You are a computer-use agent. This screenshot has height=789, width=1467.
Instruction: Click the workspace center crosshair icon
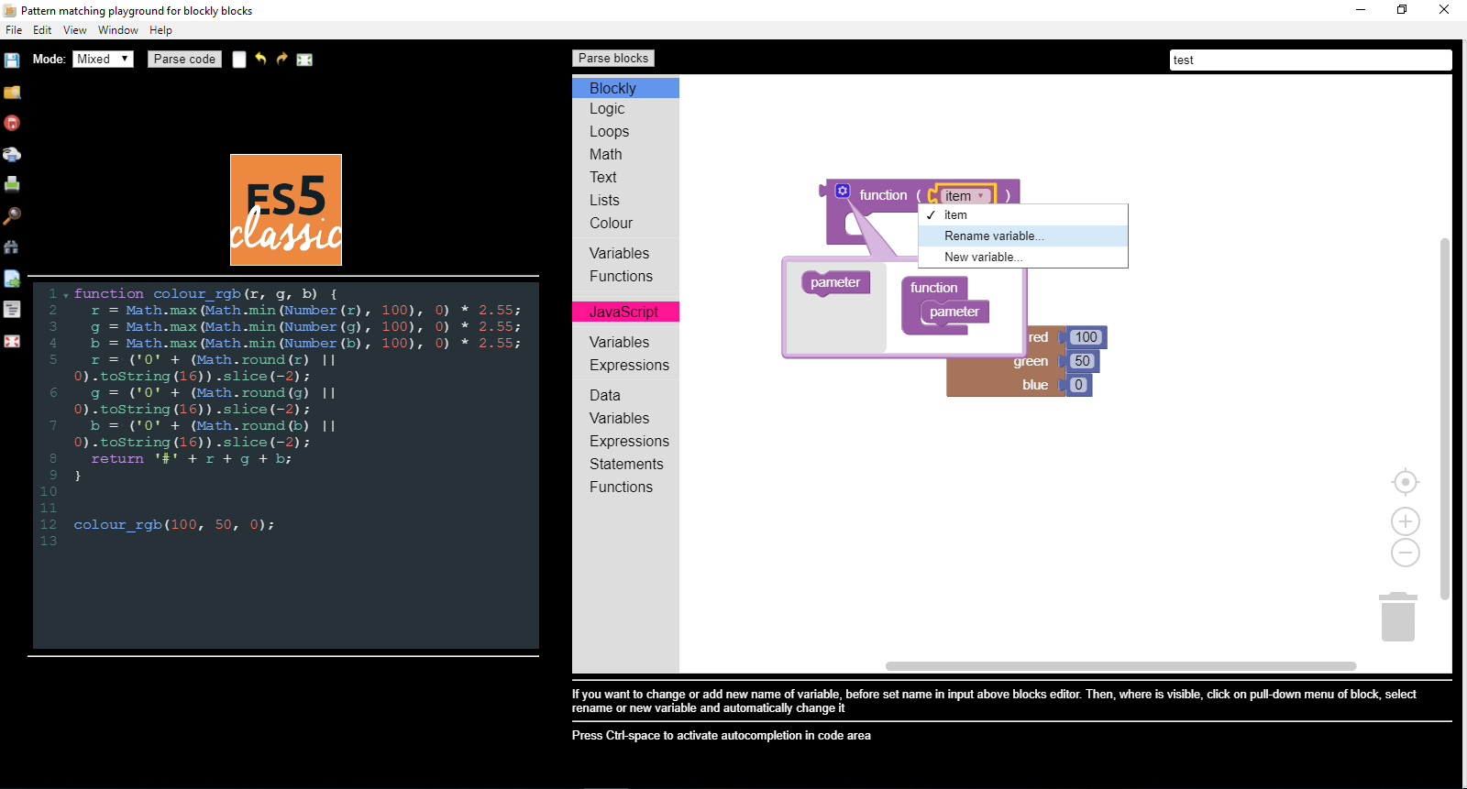point(1406,482)
